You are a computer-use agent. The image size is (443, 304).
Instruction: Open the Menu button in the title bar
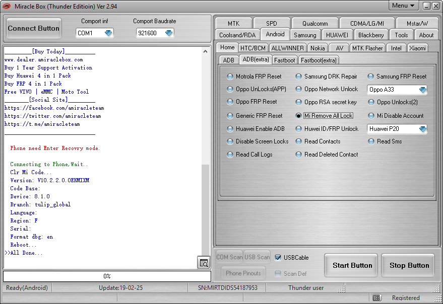point(403,6)
